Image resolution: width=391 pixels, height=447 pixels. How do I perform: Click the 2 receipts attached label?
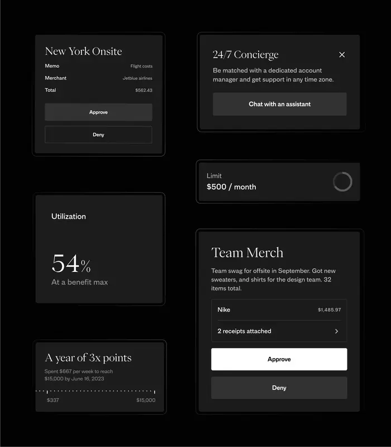[244, 331]
